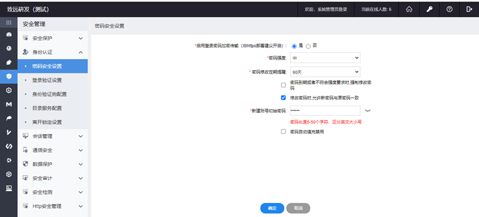Click the 确定 confirm button
This screenshot has width=479, height=217.
pyautogui.click(x=272, y=208)
